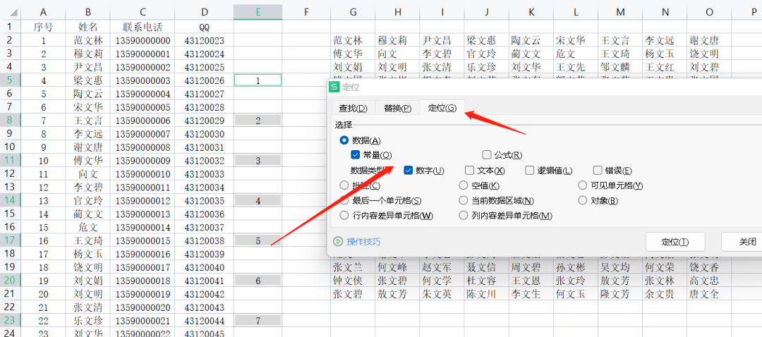The image size is (762, 337).
Task: Select column G header
Action: 353,12
